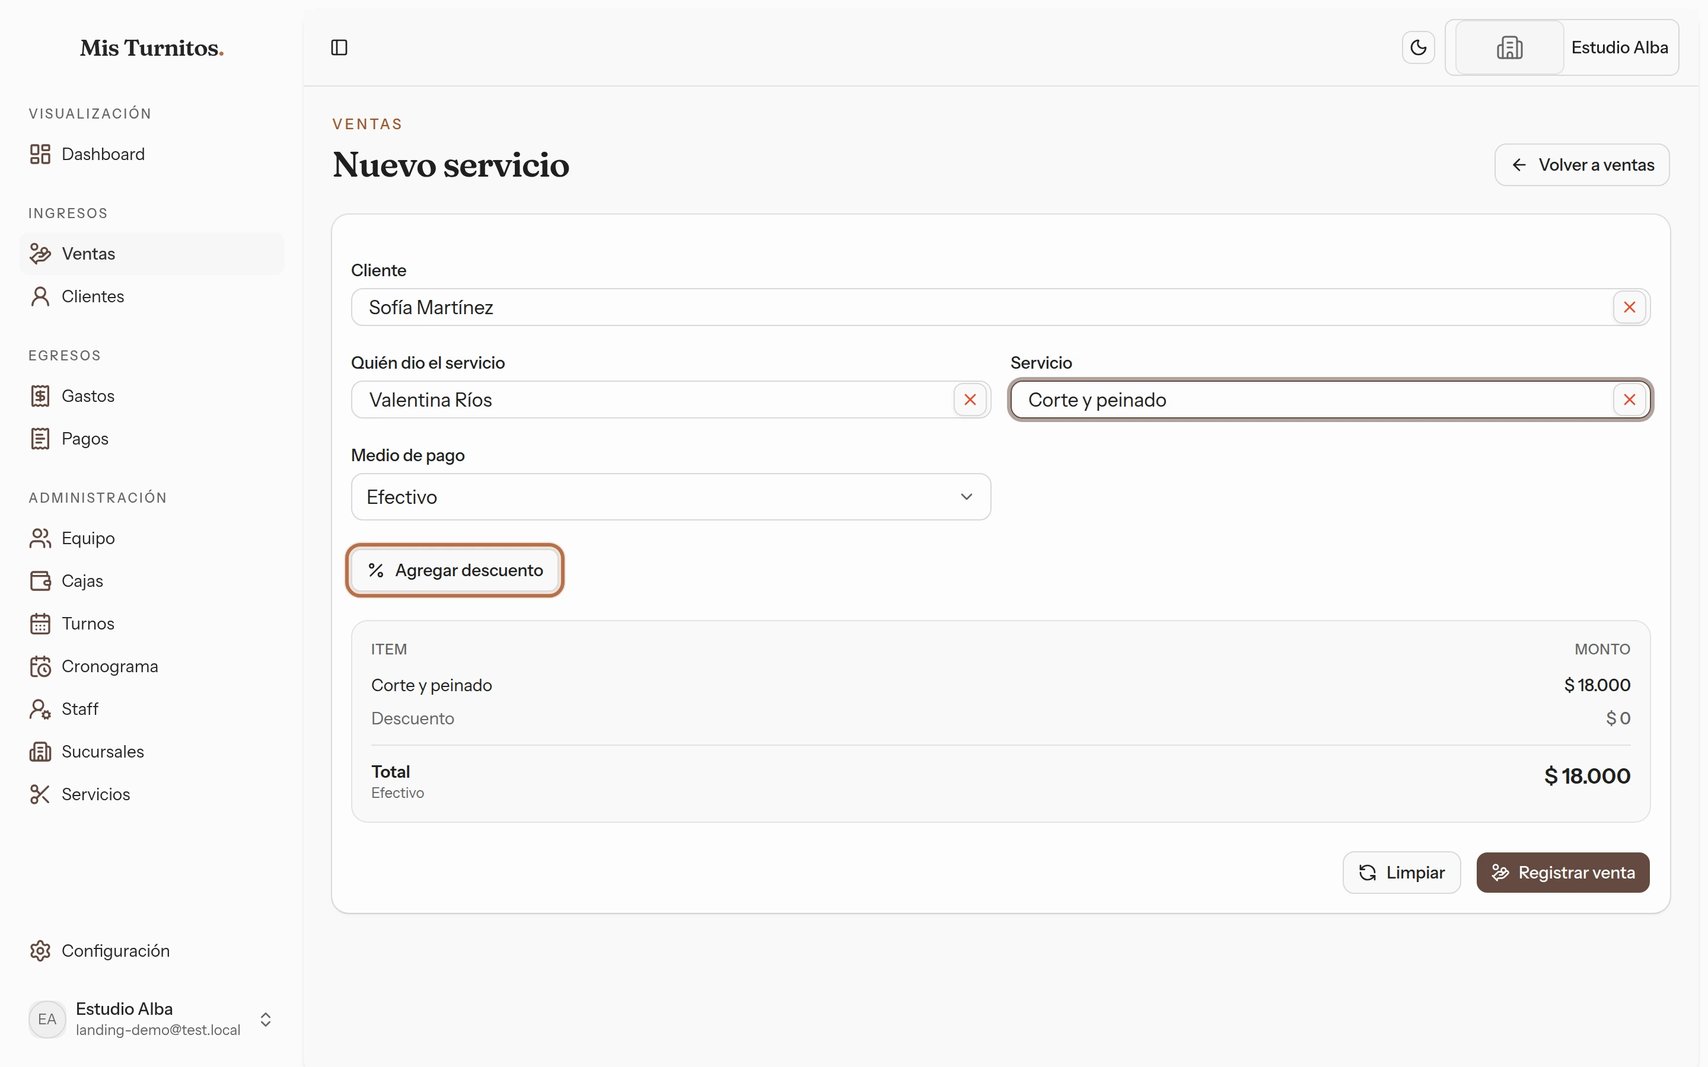Screen dimensions: 1708x1067
Task: Click the $ 0 discount amount
Action: [x=1618, y=718]
